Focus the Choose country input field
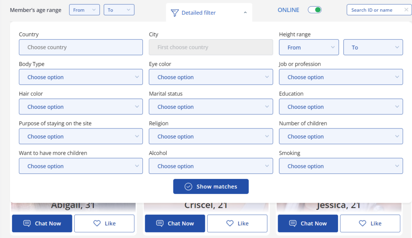The width and height of the screenshot is (412, 238). tap(80, 47)
